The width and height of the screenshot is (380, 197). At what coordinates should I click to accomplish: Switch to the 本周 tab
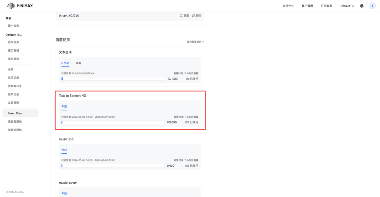tap(78, 63)
